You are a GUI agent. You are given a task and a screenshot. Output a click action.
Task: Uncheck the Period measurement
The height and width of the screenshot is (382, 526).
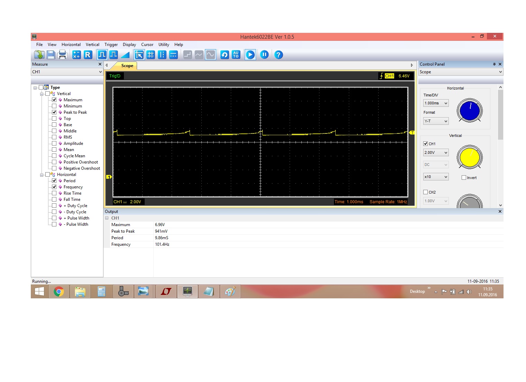pos(54,181)
